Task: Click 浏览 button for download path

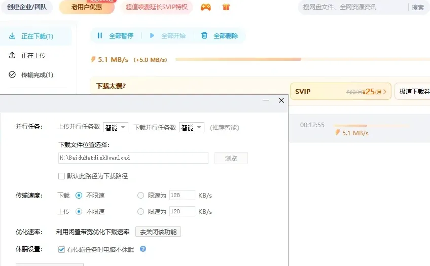Action: [x=231, y=158]
